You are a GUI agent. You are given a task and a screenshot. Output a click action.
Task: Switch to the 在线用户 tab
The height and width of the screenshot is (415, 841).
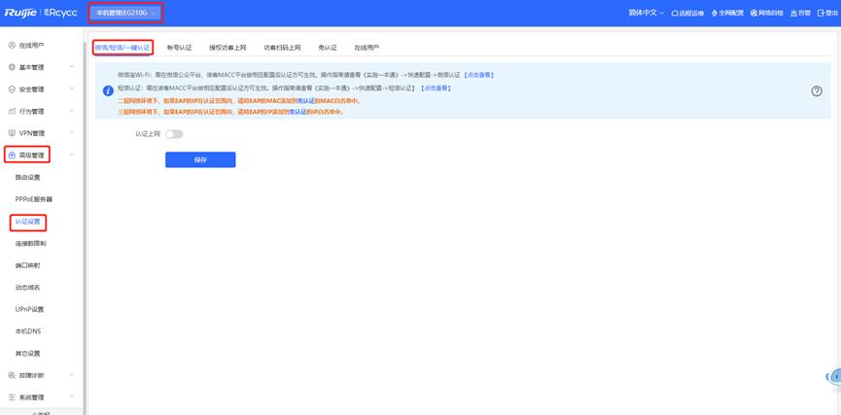(x=367, y=48)
